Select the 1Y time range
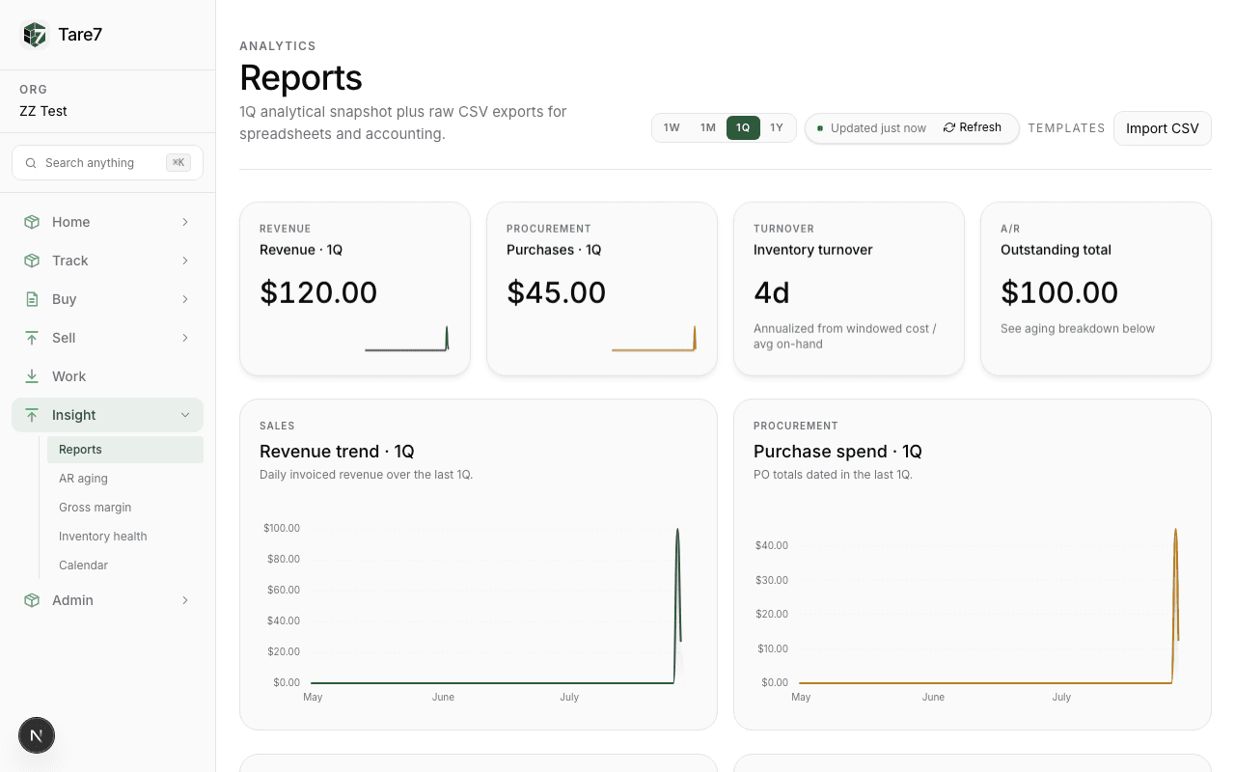Image resolution: width=1235 pixels, height=772 pixels. click(x=777, y=127)
